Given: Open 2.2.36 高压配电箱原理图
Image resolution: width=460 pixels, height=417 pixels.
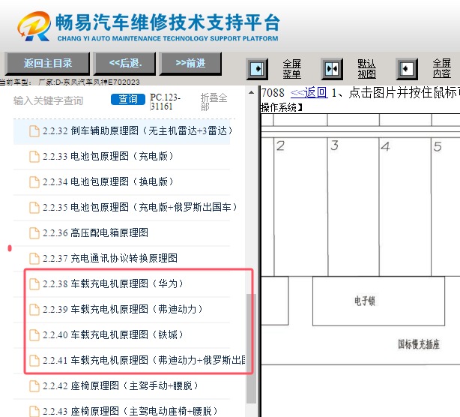Looking at the screenshot, I should pyautogui.click(x=95, y=232).
